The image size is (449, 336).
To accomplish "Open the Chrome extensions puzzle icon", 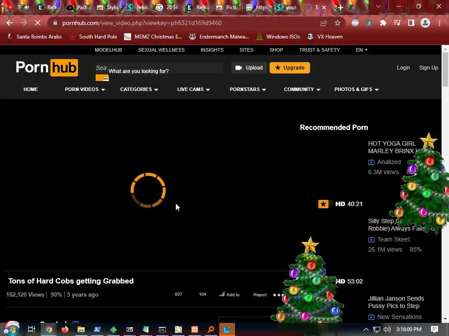I will pos(383,23).
